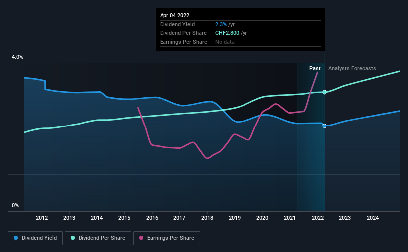Click the 2019 x-axis label
The image size is (408, 252).
point(235,218)
